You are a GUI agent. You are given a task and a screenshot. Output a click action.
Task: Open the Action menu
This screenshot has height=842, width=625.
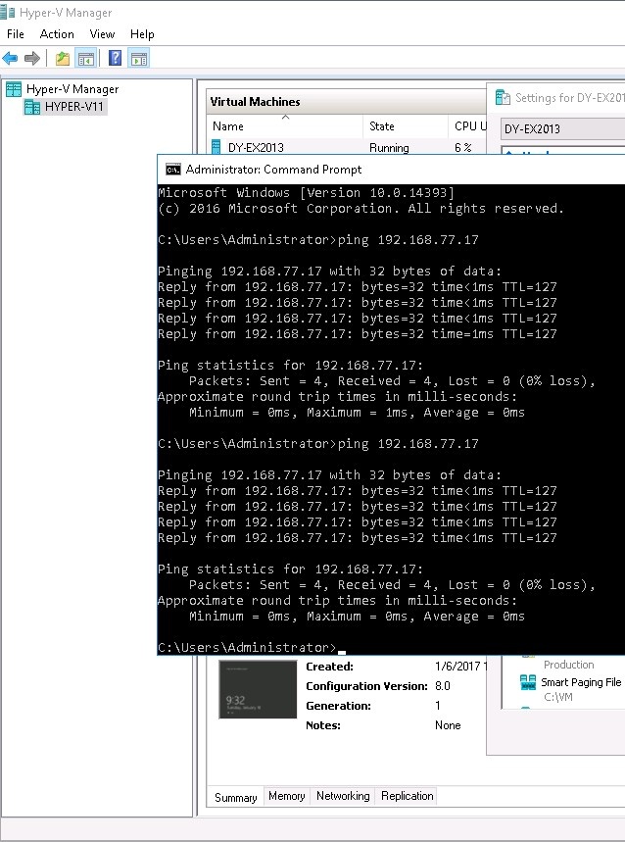57,34
